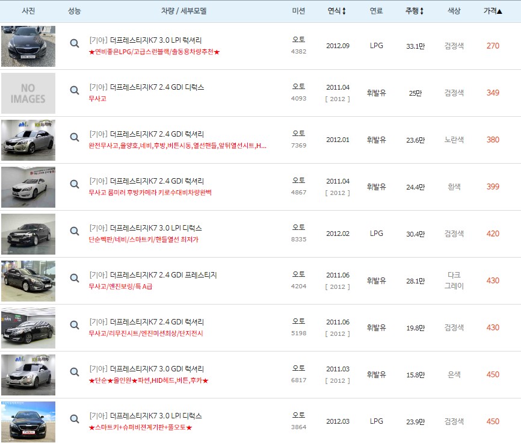Click description '무사고 룸미러 후방카메라 키로수대비차량완벽'

[x=150, y=193]
